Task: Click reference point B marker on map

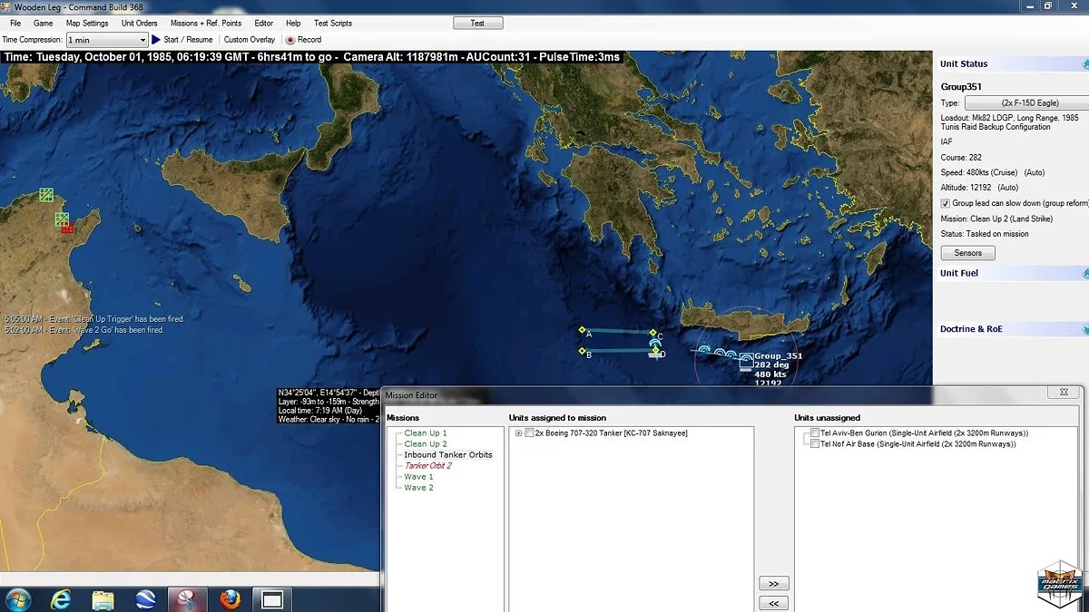Action: 582,351
